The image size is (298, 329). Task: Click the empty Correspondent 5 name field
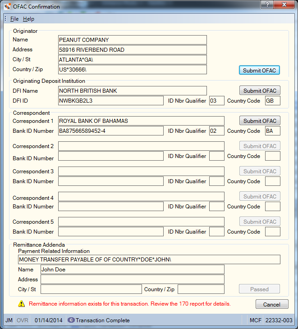pos(141,221)
